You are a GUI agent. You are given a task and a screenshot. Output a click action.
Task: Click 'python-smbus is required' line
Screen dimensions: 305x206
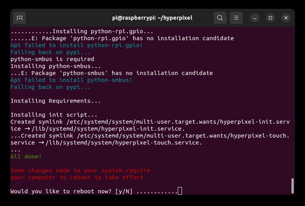(x=52, y=59)
